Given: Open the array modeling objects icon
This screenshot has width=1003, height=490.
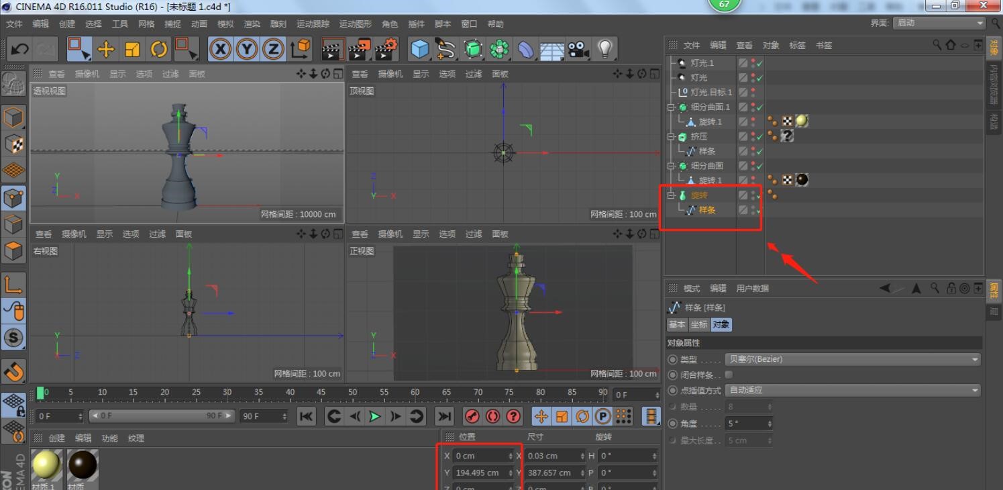Looking at the screenshot, I should (x=499, y=49).
